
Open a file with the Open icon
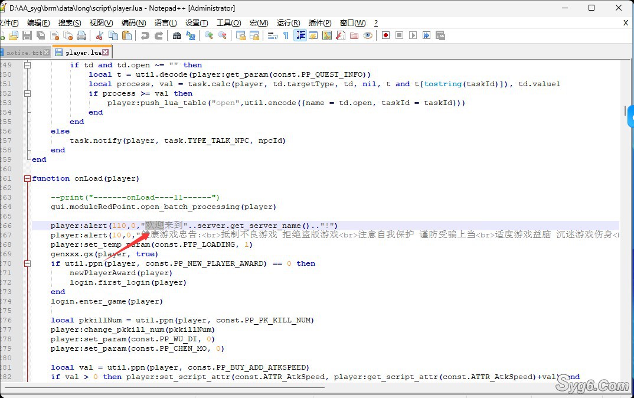point(14,35)
